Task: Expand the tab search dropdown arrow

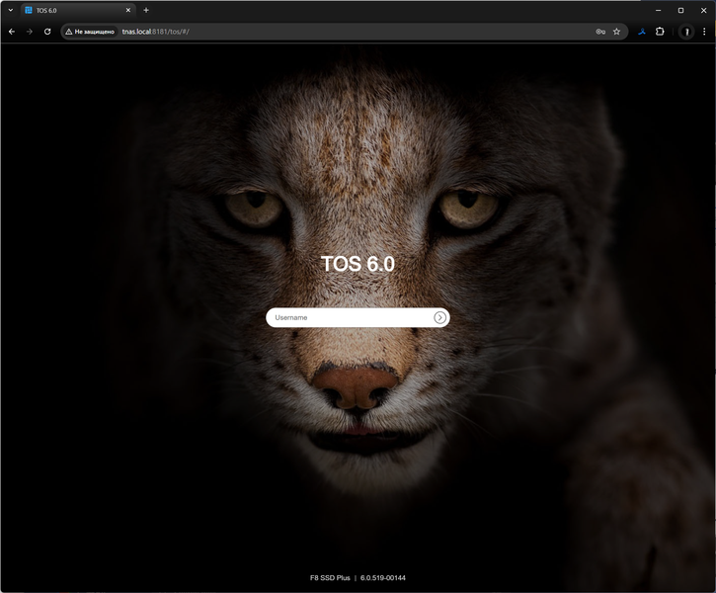Action: [x=11, y=10]
